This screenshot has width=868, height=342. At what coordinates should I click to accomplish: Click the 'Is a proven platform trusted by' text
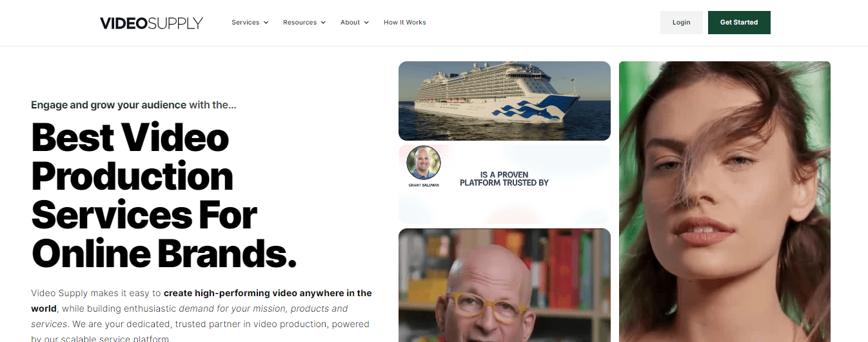(x=504, y=179)
